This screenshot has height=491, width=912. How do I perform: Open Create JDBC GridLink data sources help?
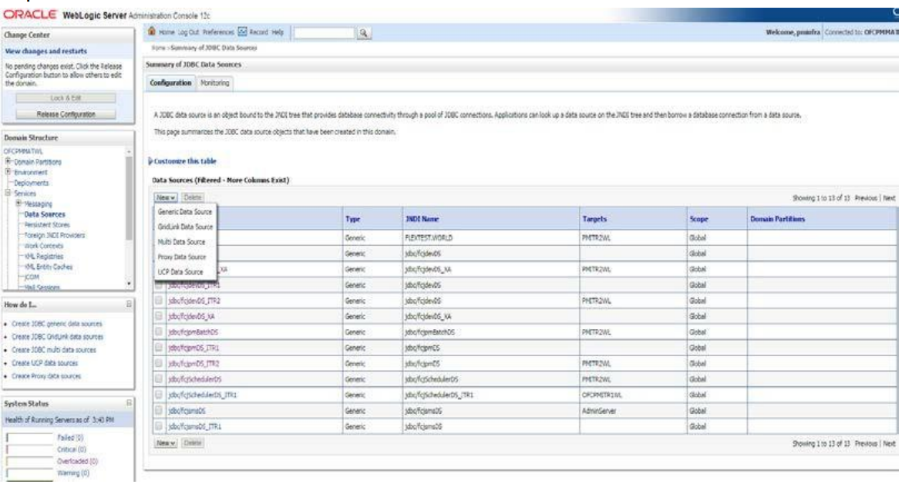(x=58, y=337)
